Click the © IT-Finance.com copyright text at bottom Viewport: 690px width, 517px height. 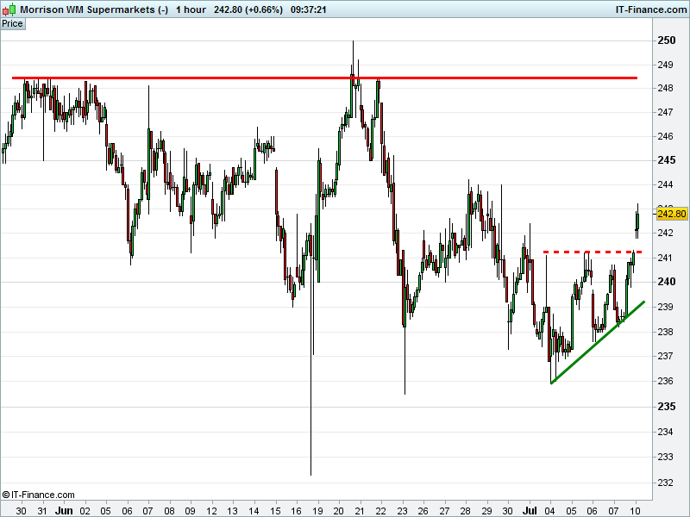coord(38,495)
